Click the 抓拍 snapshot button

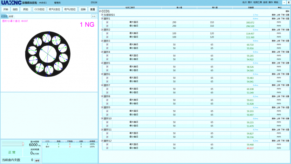(x=26, y=9)
